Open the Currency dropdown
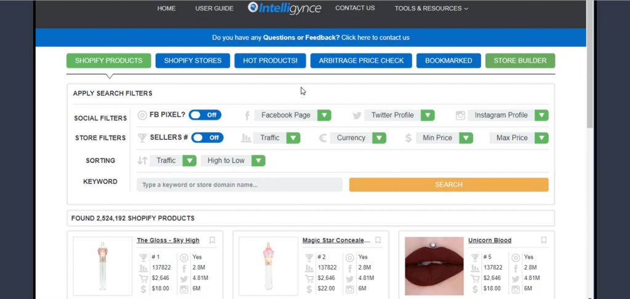This screenshot has height=299, width=630. click(x=358, y=138)
